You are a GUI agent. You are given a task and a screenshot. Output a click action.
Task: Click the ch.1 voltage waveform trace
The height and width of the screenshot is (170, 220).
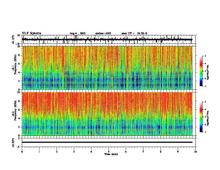coord(107,39)
